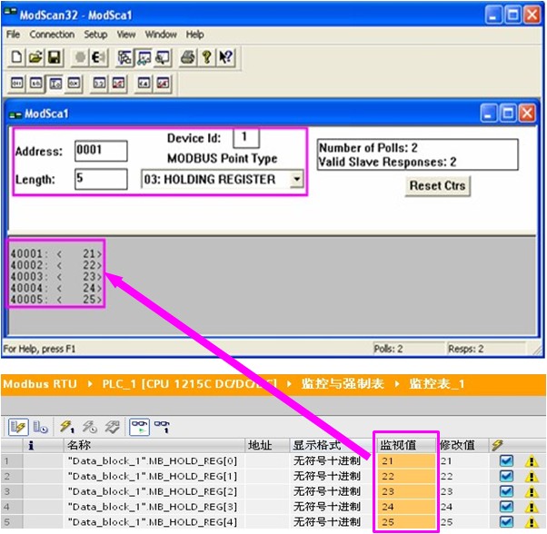Screen dimensions: 547x534
Task: Click the Print printer icon
Action: point(188,57)
